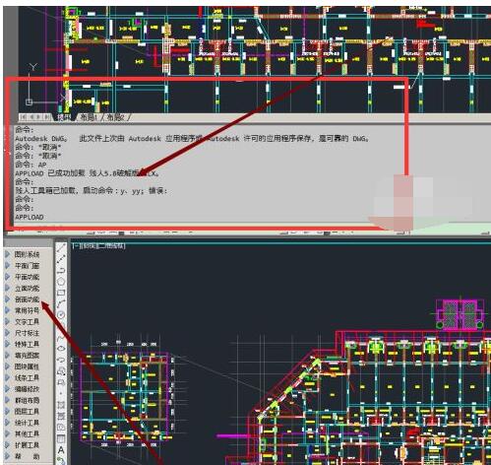Expand the 特殊工具 arrow
The width and height of the screenshot is (491, 465).
8,344
